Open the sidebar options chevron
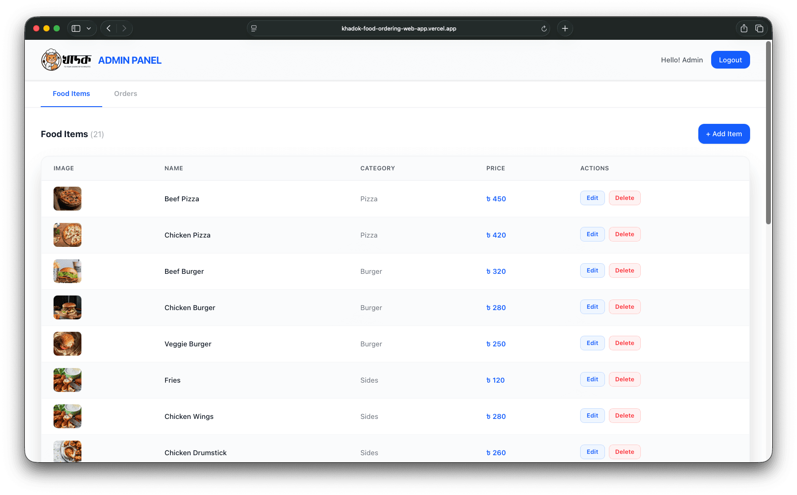 [x=89, y=28]
